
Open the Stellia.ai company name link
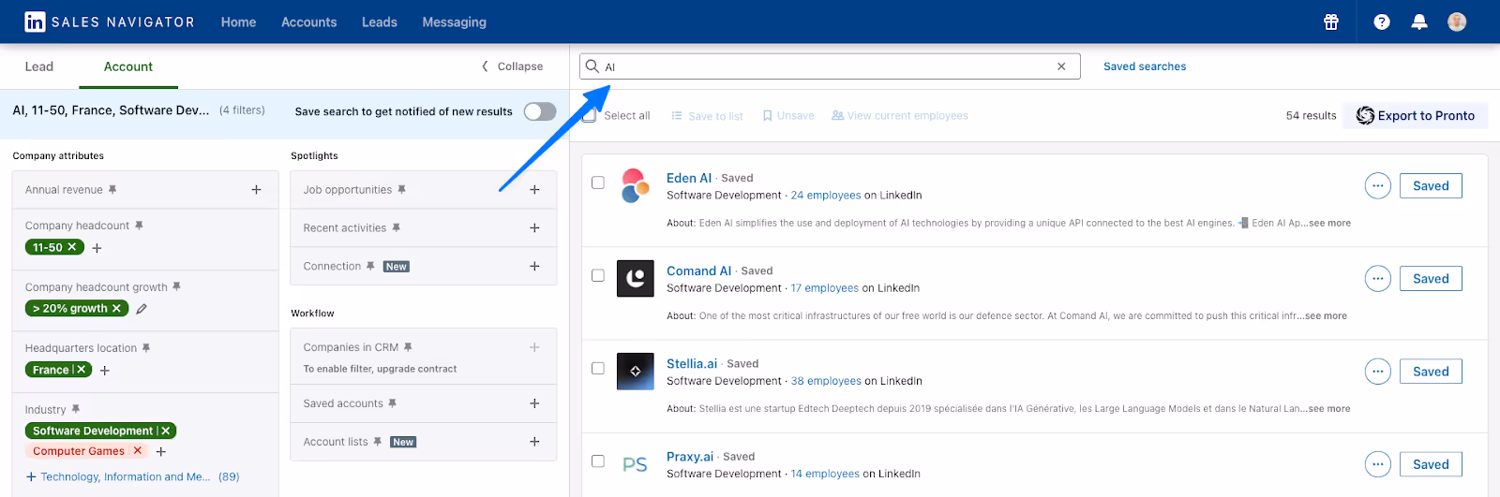tap(692, 363)
